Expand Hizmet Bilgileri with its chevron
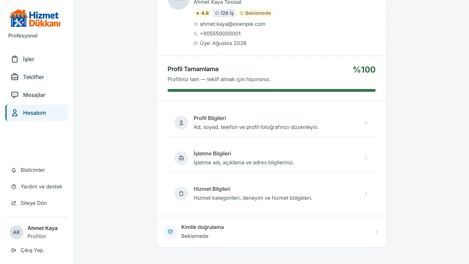 coord(366,194)
